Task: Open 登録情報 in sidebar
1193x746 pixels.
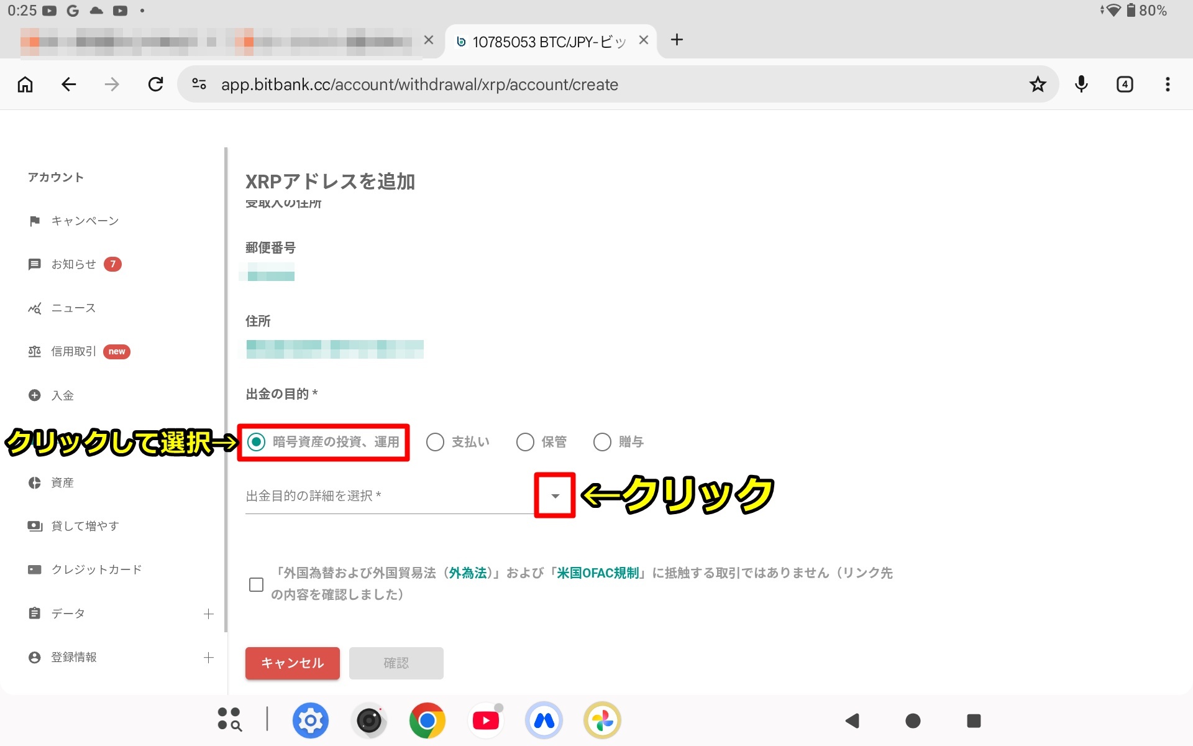Action: click(73, 657)
